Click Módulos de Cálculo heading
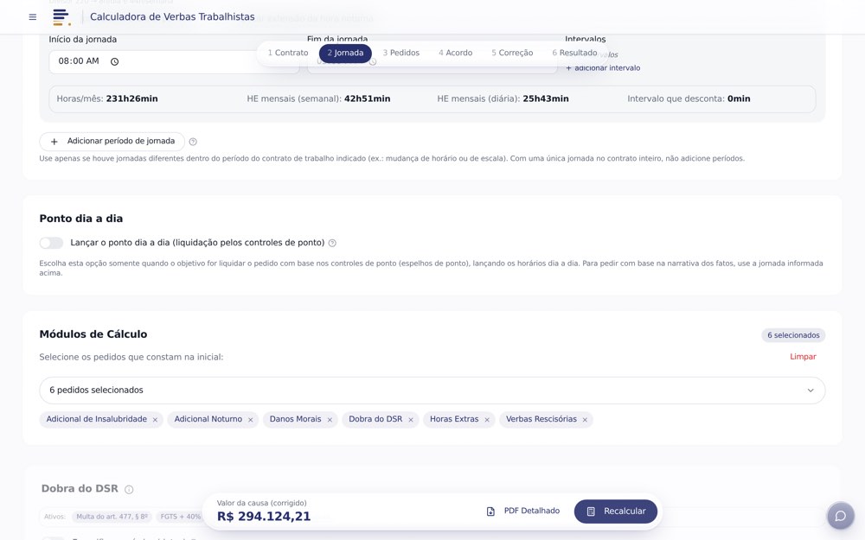865x540 pixels. point(93,334)
